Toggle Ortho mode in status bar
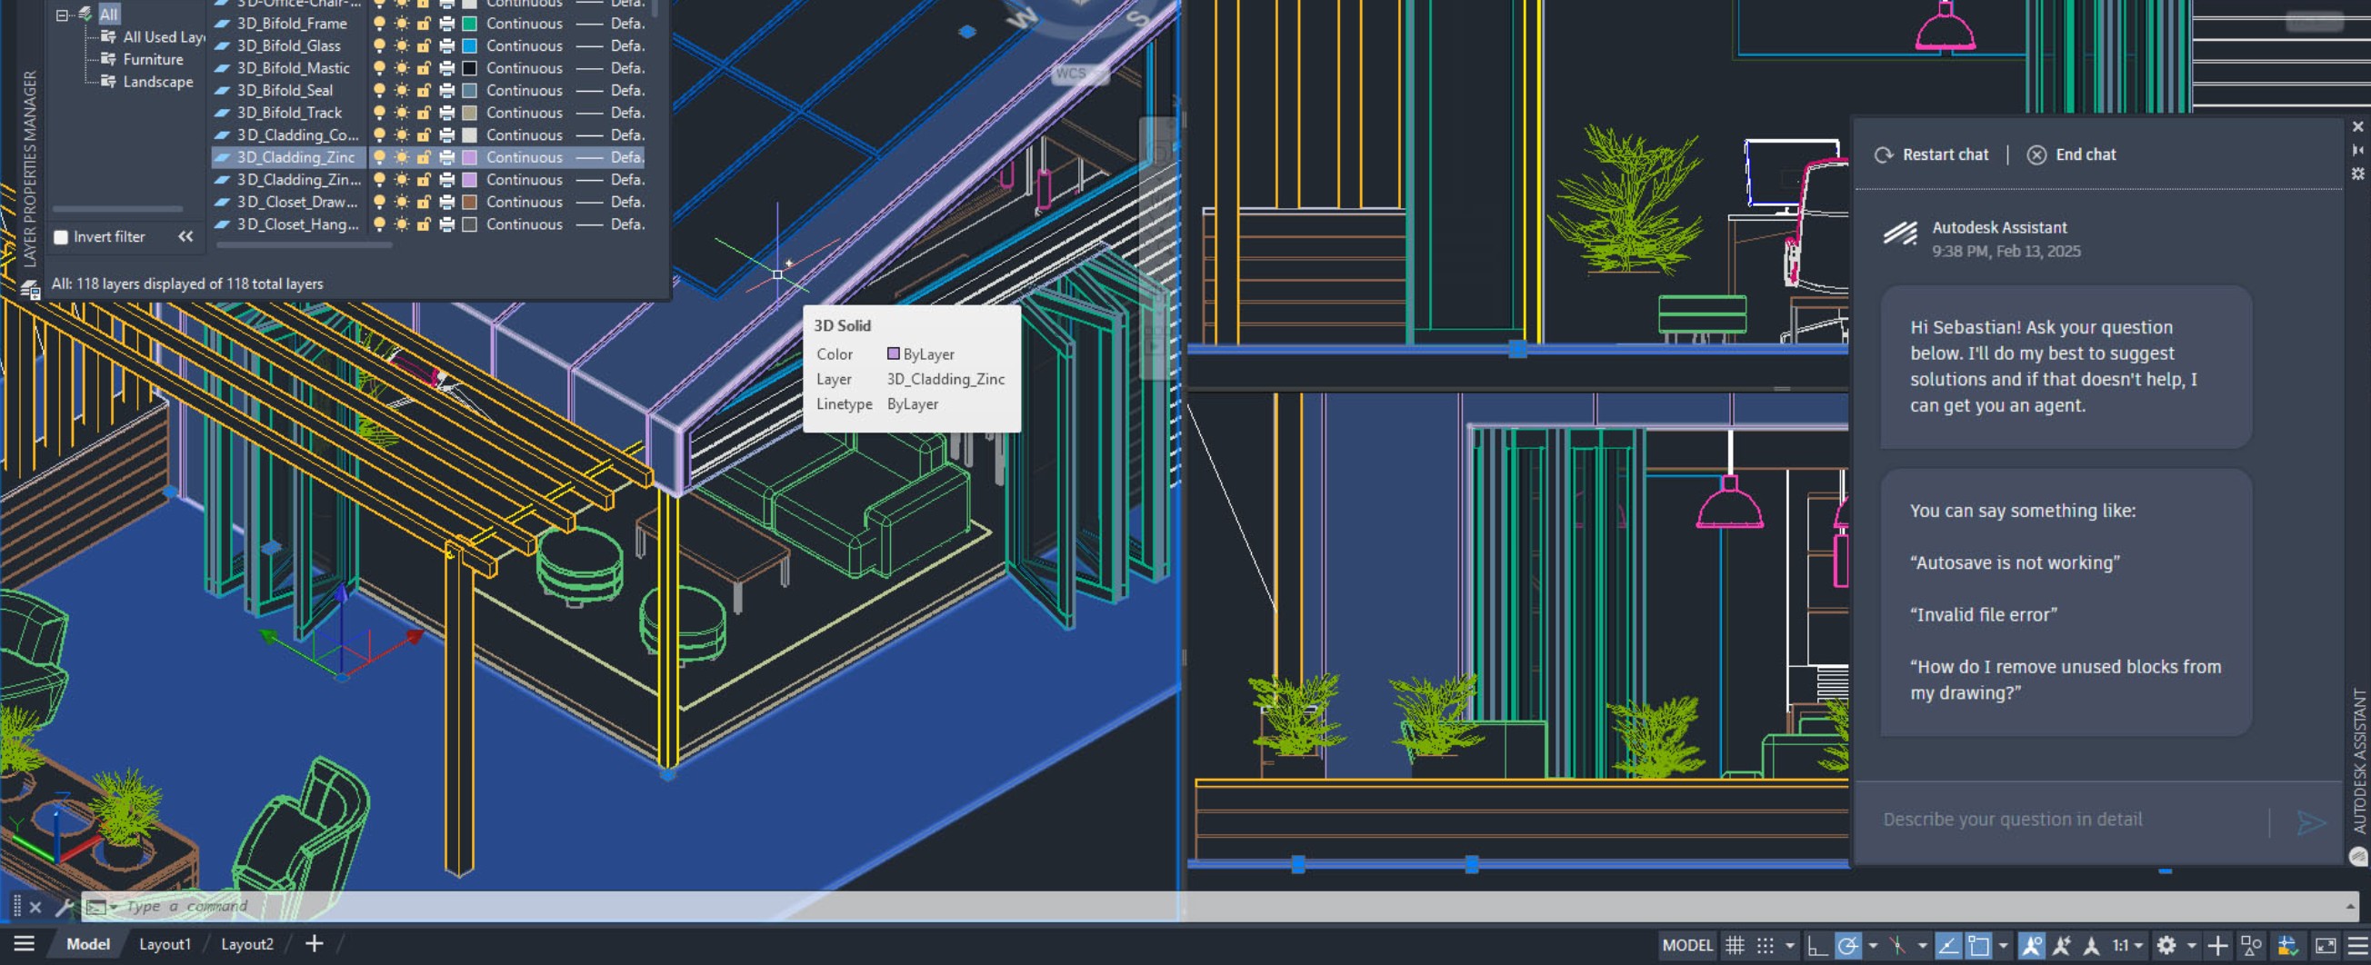This screenshot has height=965, width=2371. point(1817,945)
